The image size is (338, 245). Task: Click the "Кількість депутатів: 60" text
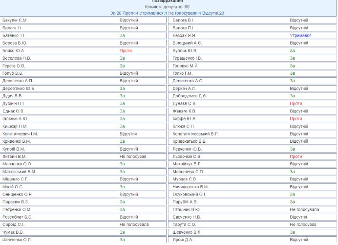[x=167, y=7]
